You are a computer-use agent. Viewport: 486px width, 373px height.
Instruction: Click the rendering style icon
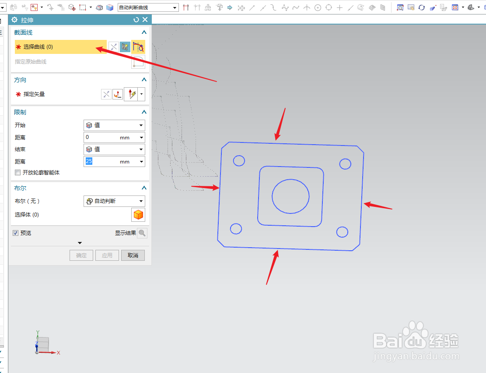[471, 7]
